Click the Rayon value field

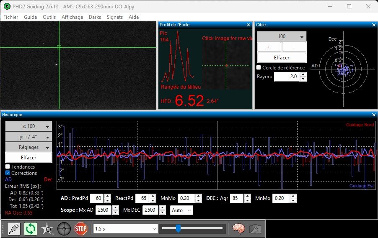(287, 77)
